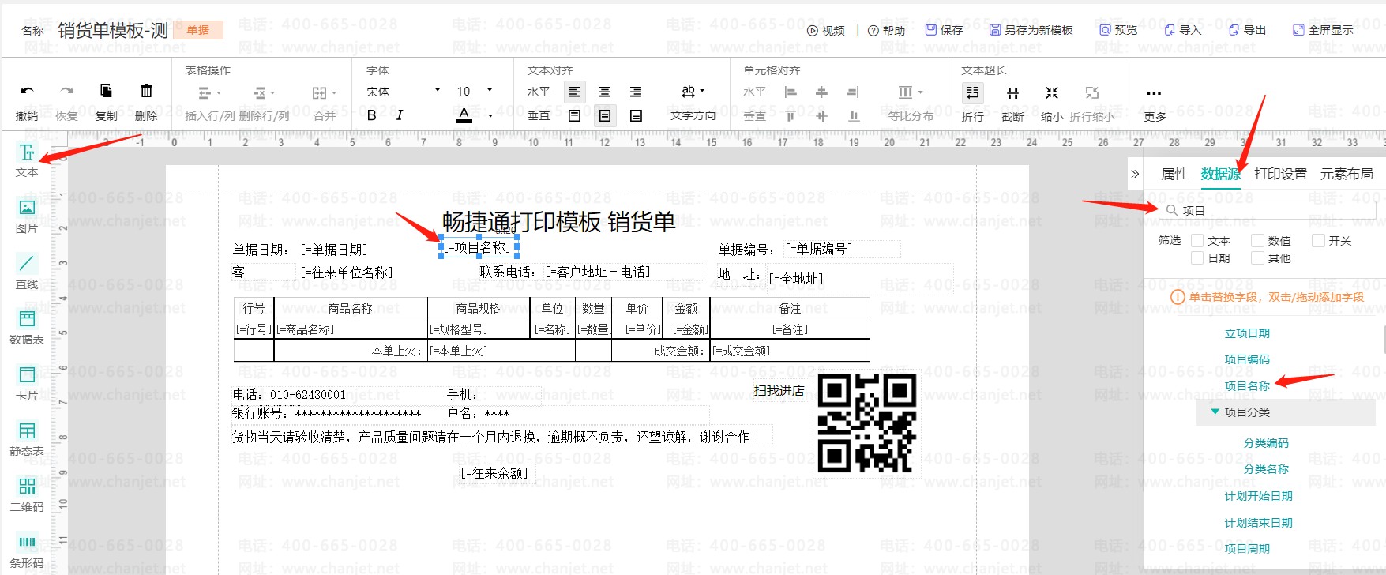This screenshot has height=575, width=1386.
Task: Tick the 日期 filter checkbox
Action: coord(1197,258)
